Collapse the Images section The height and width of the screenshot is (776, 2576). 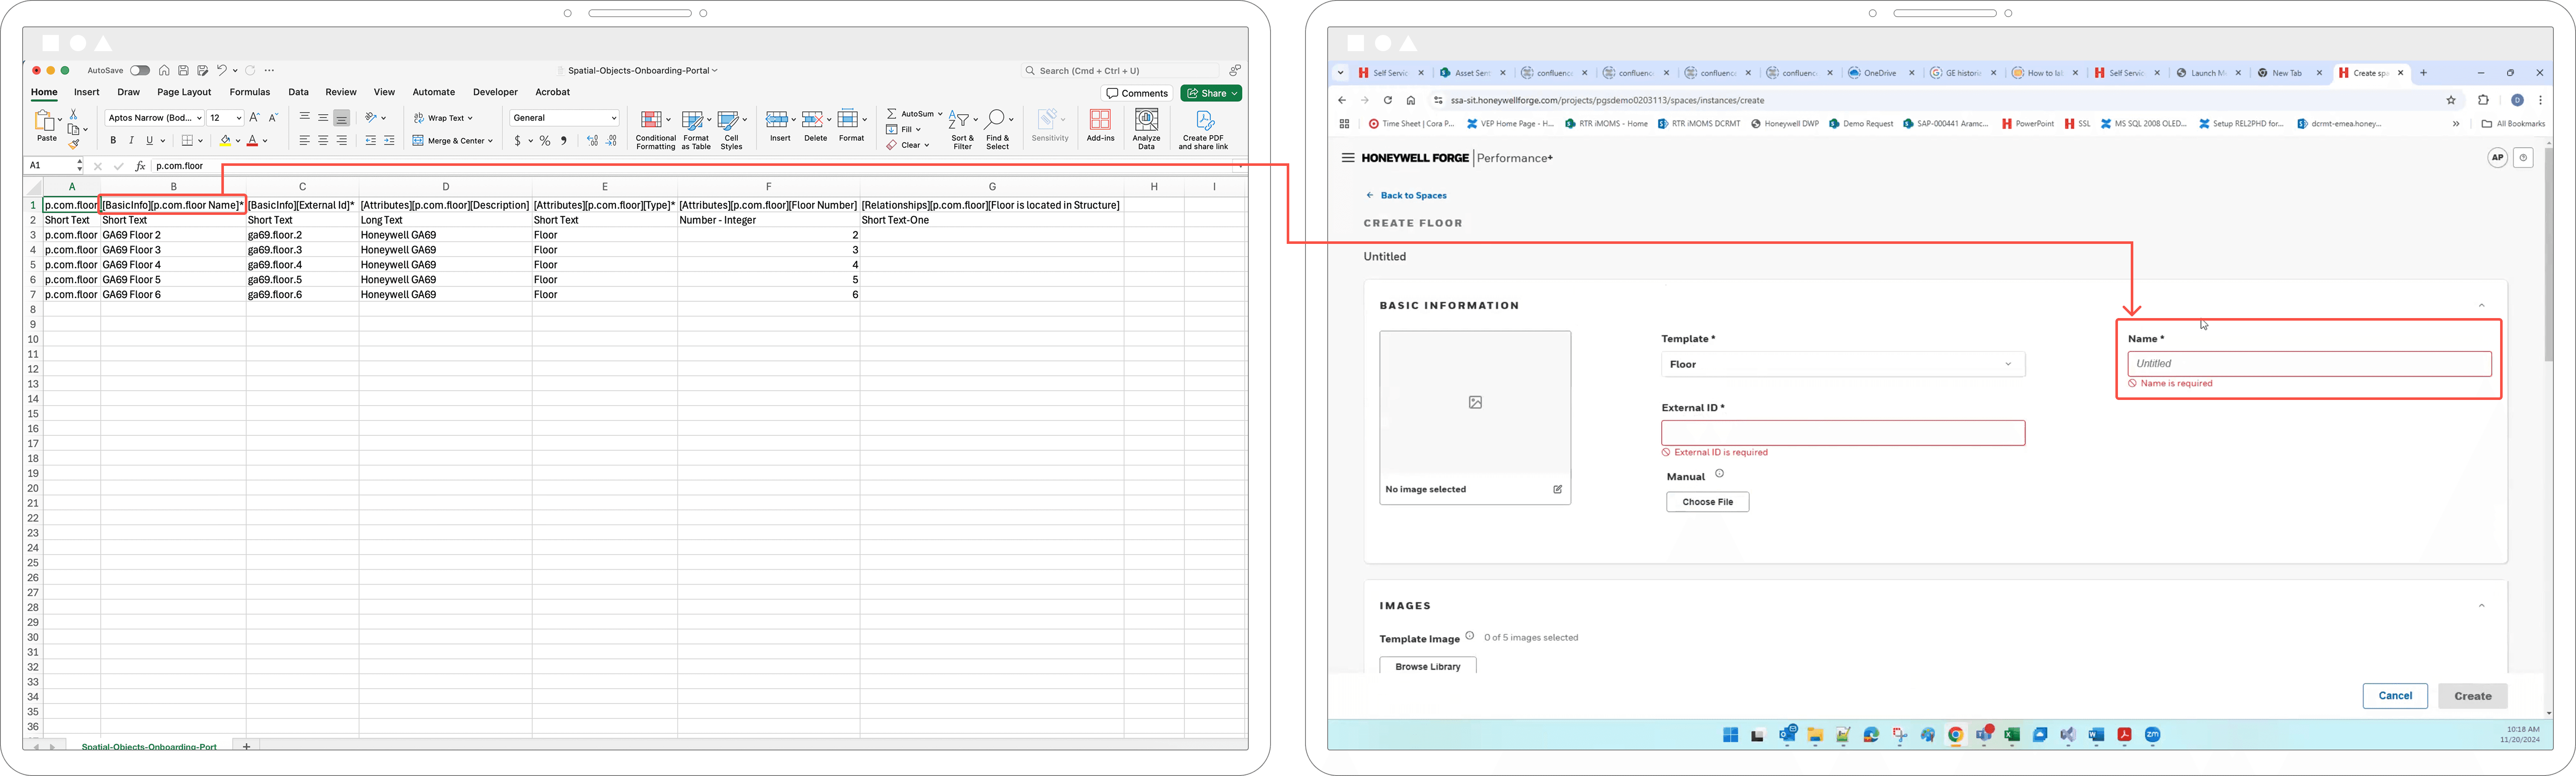coord(2481,606)
